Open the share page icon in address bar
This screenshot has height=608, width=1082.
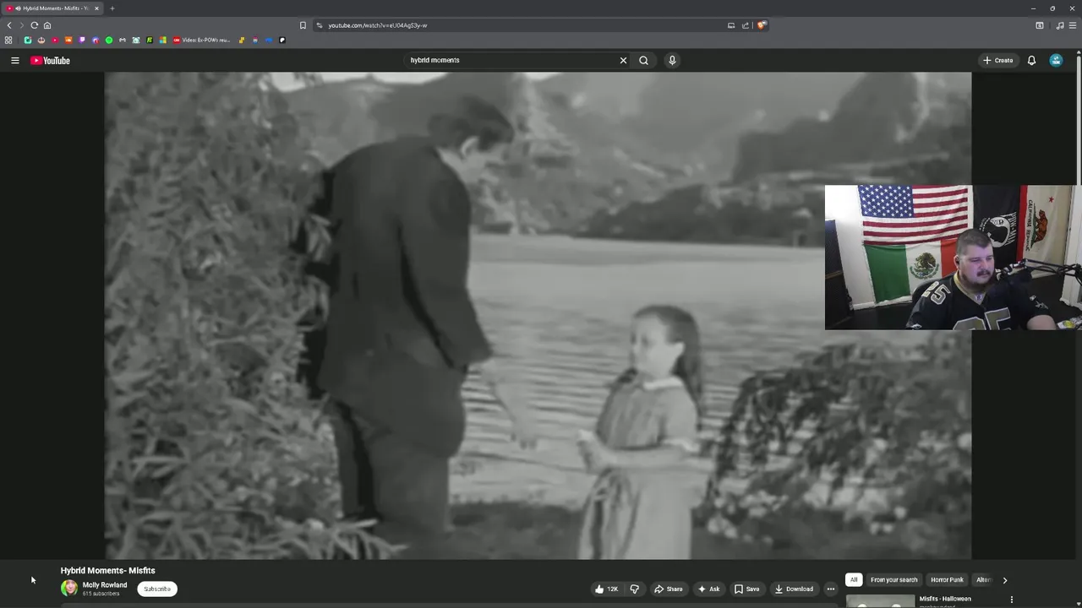(746, 25)
